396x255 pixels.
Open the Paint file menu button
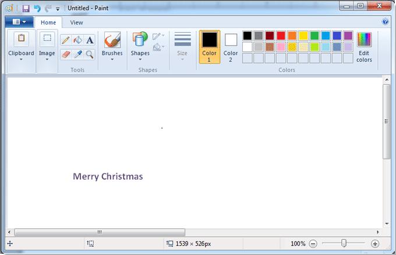[19, 22]
